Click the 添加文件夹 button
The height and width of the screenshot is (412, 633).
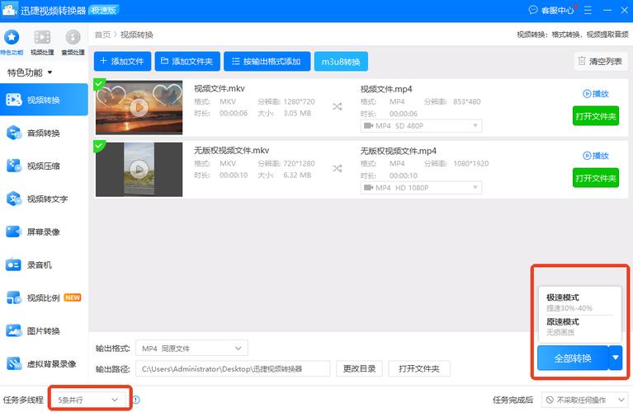187,61
